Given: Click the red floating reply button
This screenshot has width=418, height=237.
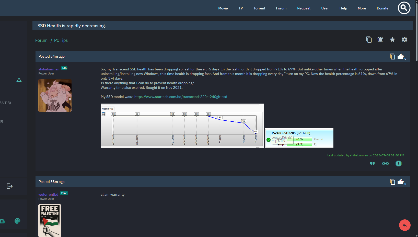Looking at the screenshot, I should tap(405, 225).
